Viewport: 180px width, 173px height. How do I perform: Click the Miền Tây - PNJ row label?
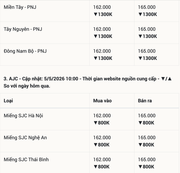click(20, 7)
